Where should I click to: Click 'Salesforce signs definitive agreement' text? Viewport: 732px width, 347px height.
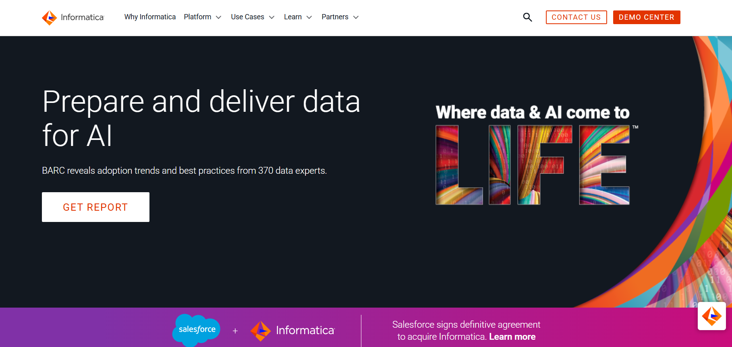(466, 324)
